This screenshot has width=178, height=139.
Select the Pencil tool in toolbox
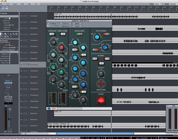(x=3, y=34)
